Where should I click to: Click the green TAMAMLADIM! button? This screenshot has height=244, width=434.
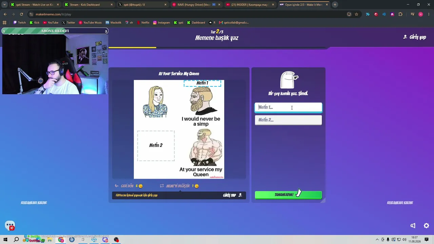(288, 195)
